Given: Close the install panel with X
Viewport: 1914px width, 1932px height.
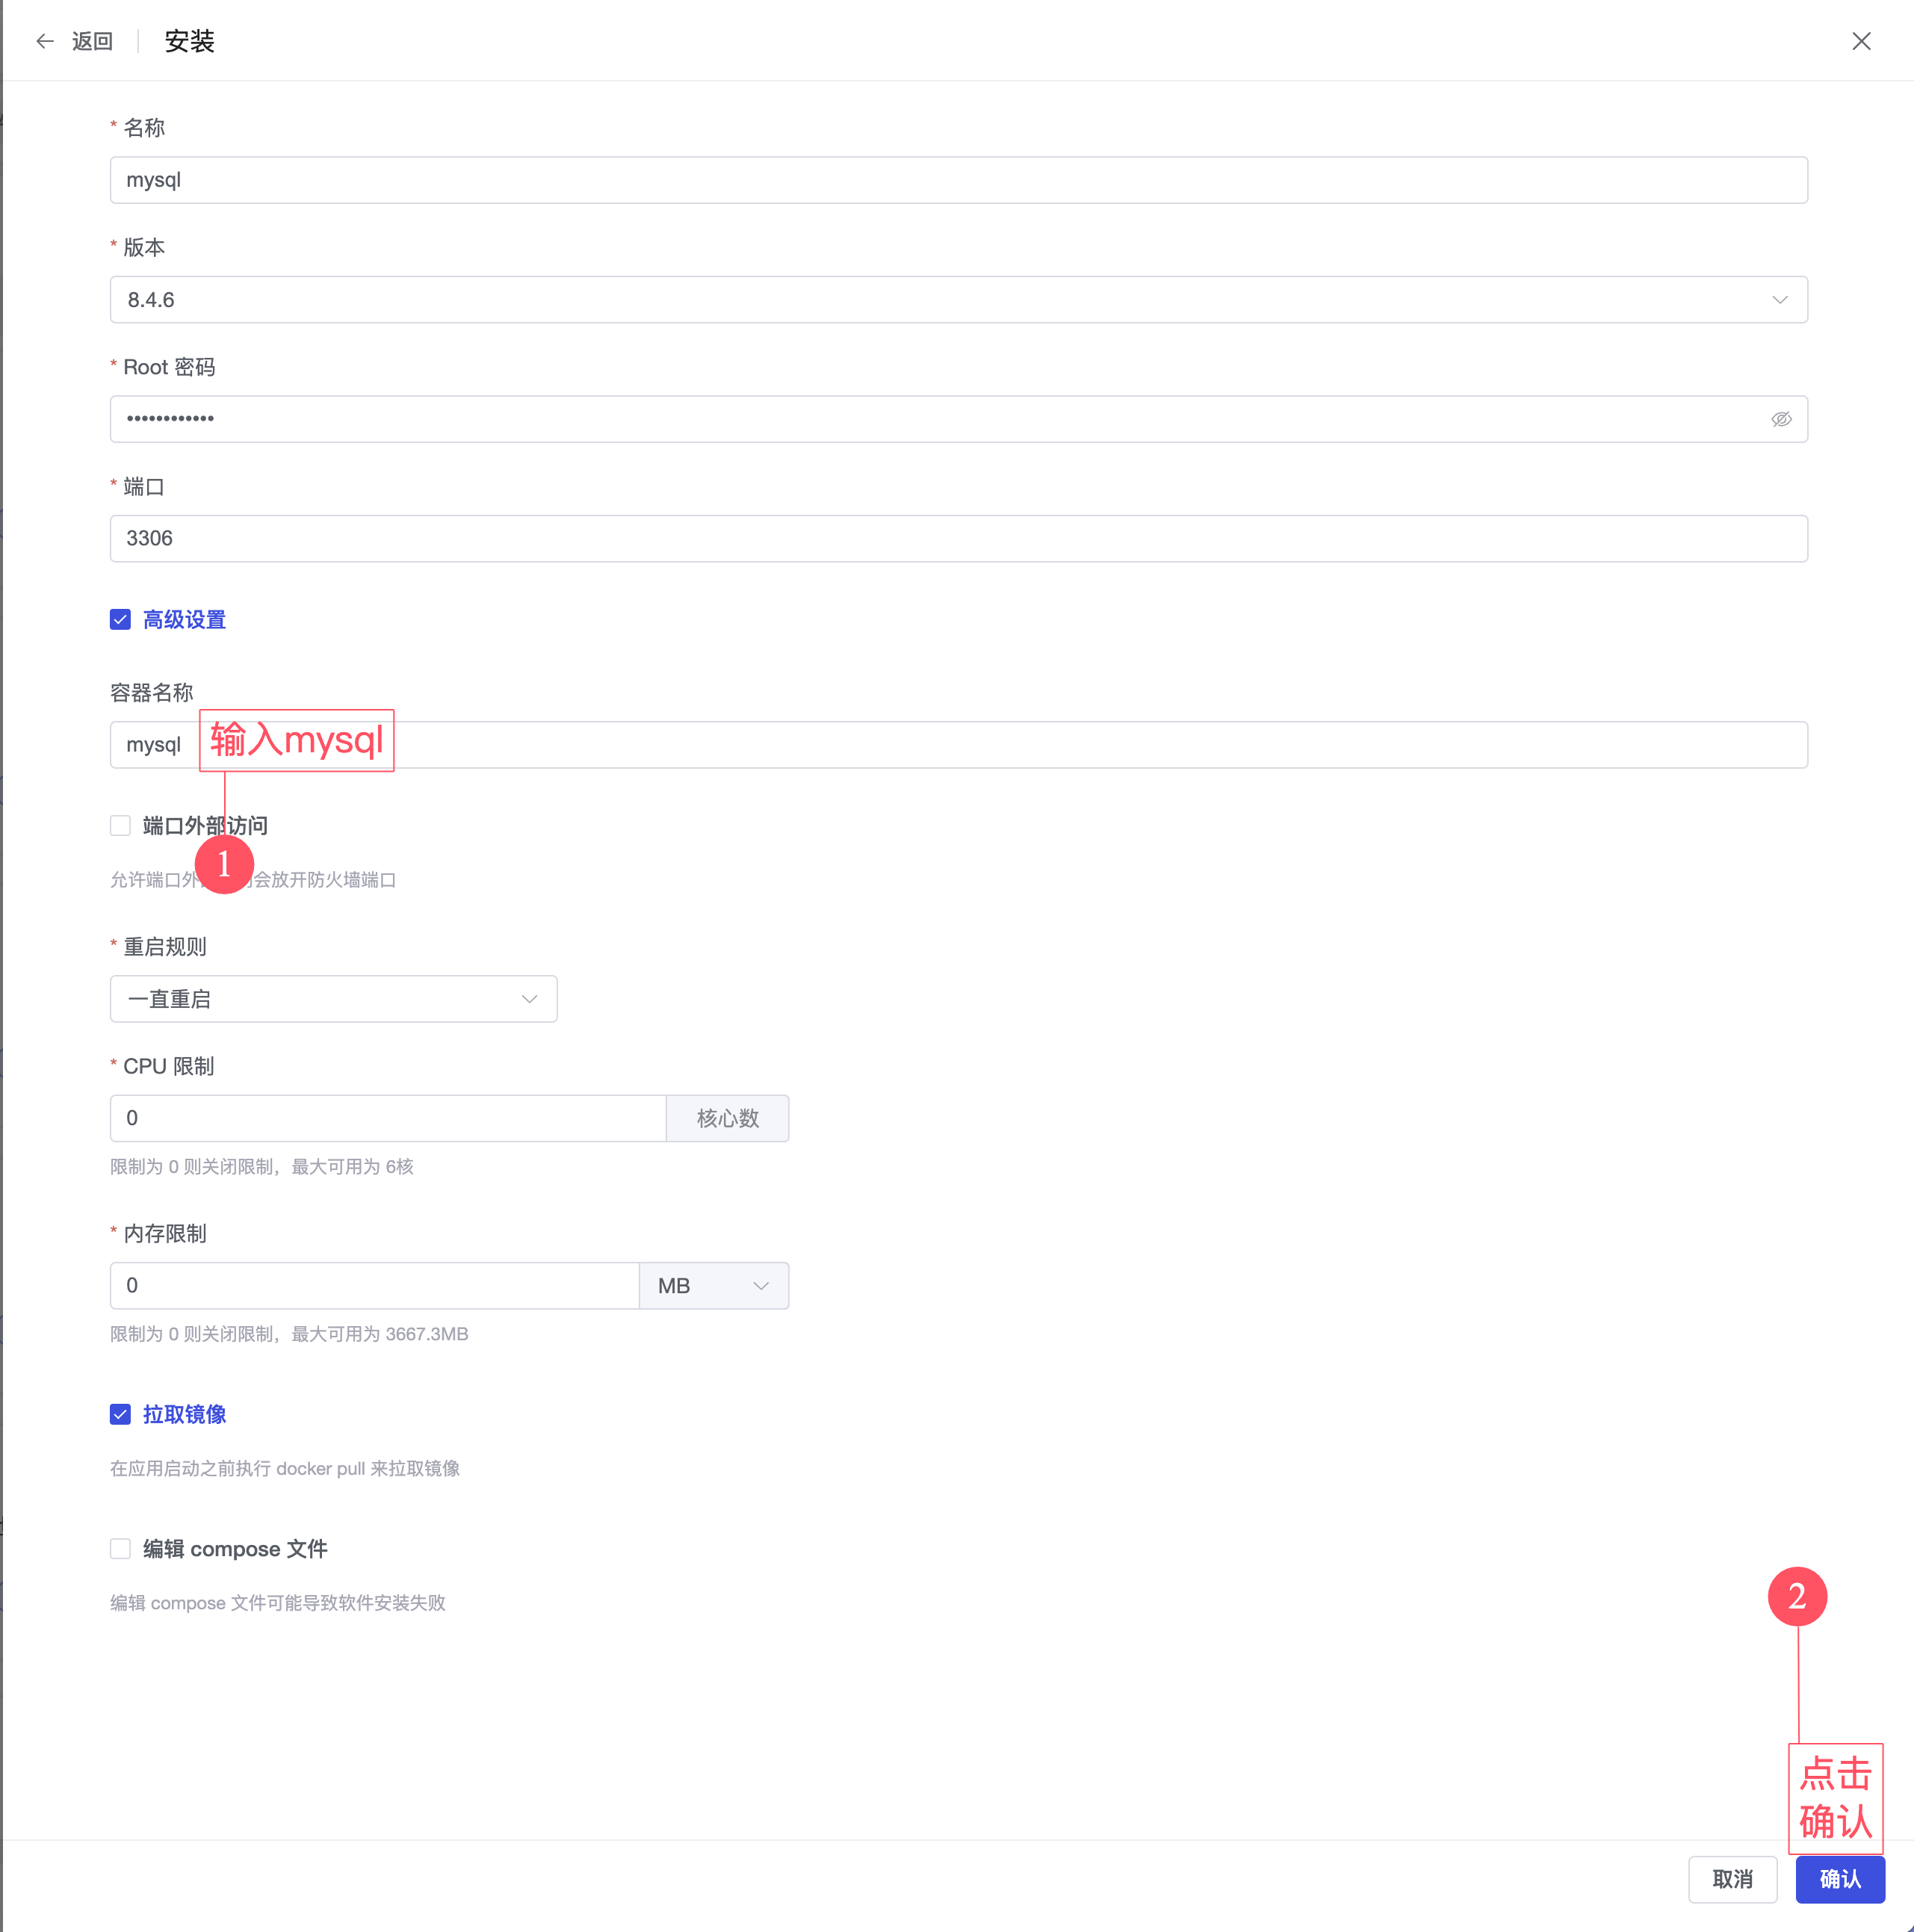Looking at the screenshot, I should pos(1860,41).
